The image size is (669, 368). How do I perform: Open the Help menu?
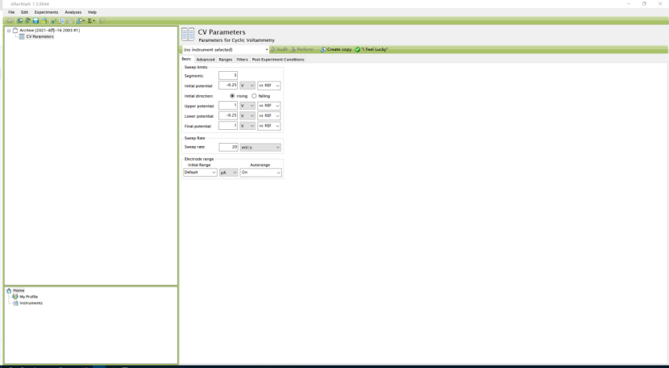click(92, 12)
